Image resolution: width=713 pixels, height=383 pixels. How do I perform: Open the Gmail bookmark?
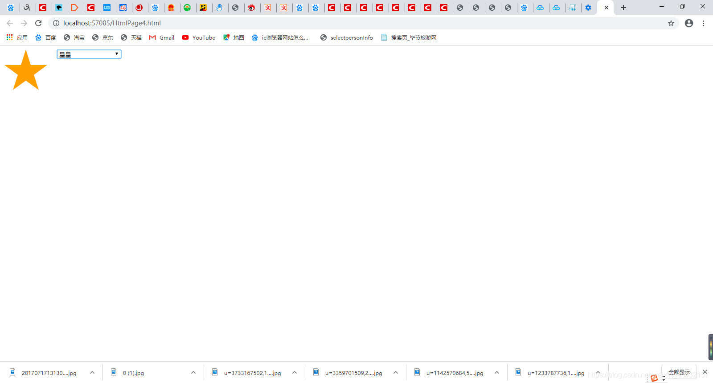[x=161, y=37]
